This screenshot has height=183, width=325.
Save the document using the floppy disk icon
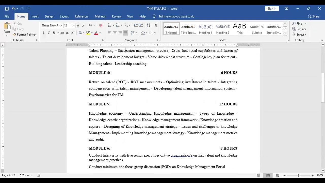(7, 9)
